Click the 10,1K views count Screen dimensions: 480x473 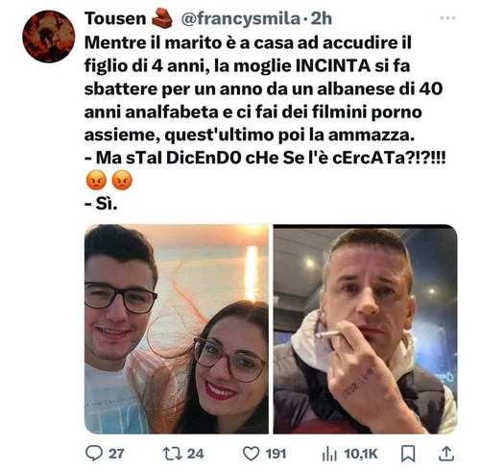(361, 454)
